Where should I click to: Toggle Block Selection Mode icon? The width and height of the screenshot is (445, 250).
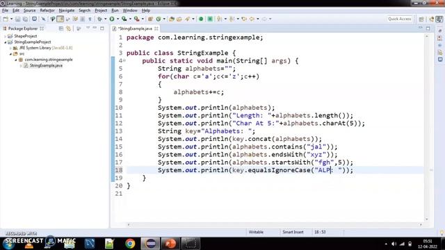coord(83,19)
